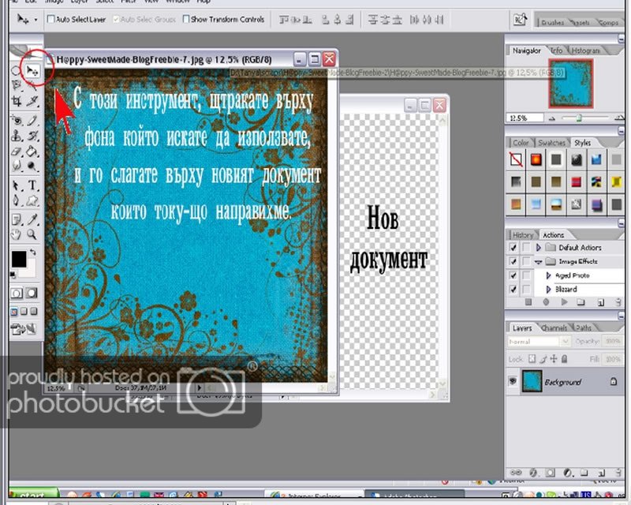Select the Healing Brush tool

[17, 120]
